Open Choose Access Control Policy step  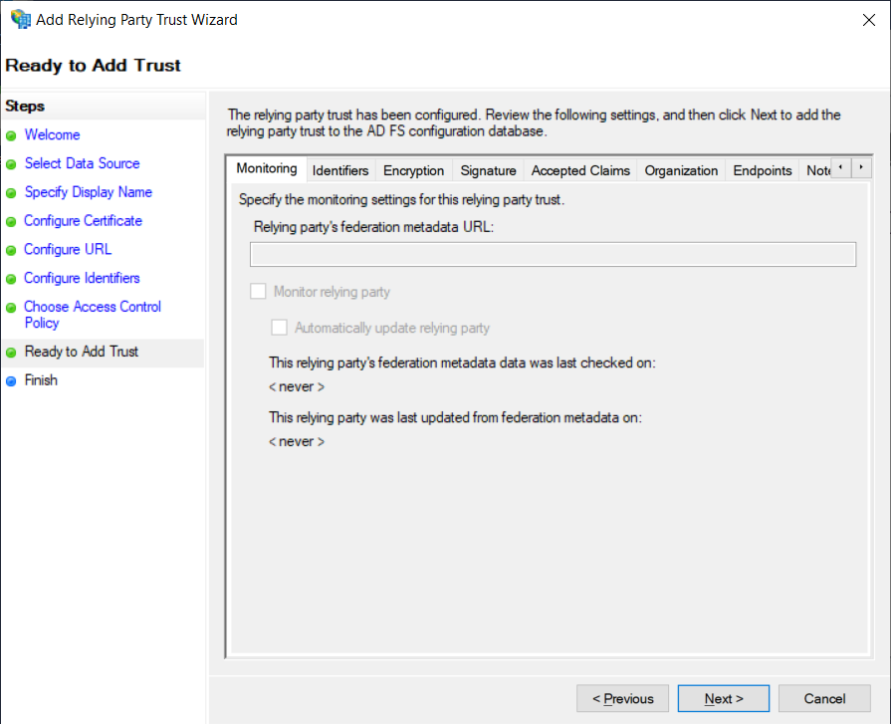pyautogui.click(x=92, y=315)
